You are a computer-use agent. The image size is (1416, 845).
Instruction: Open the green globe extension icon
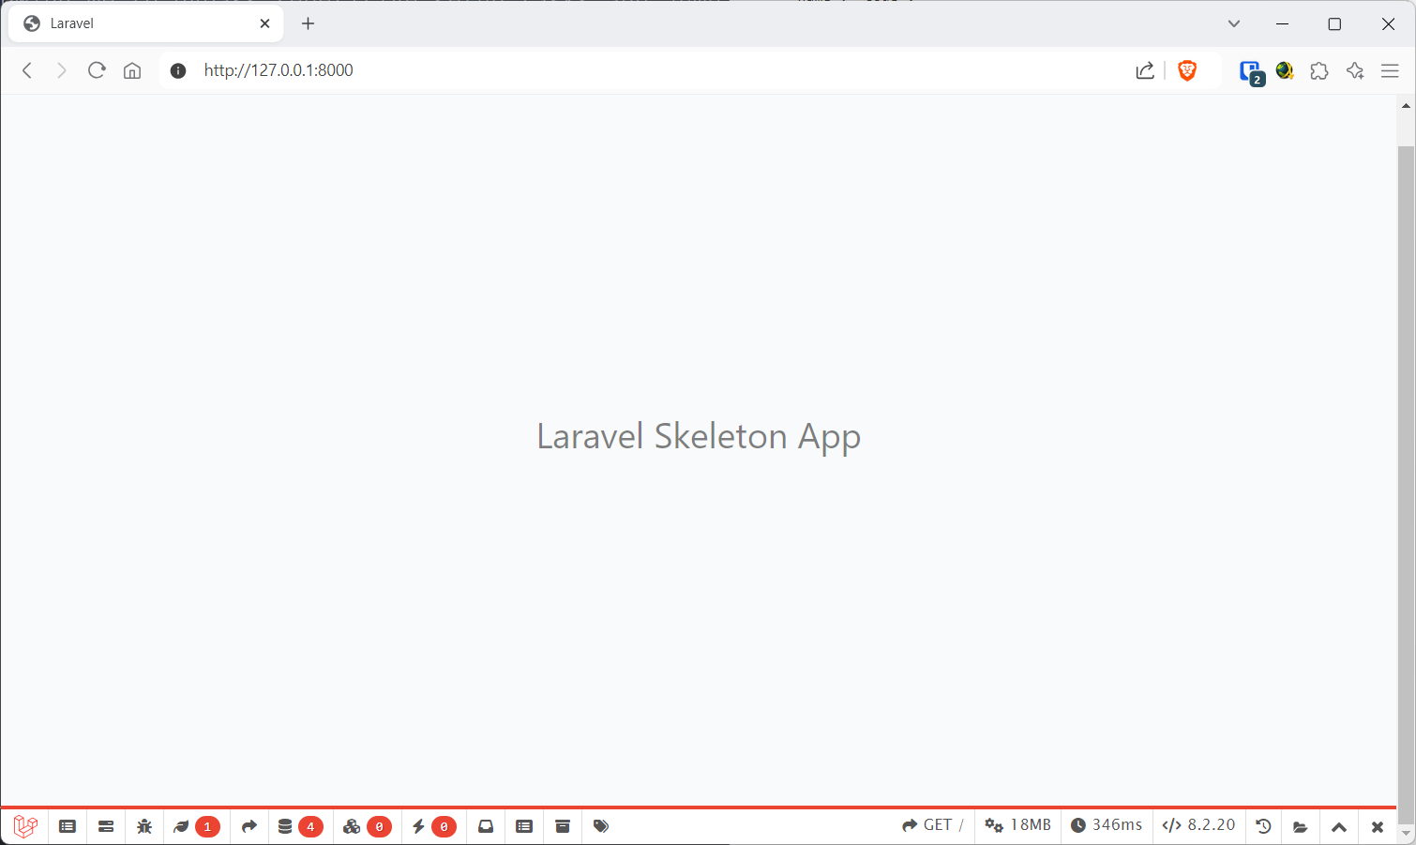(x=1285, y=70)
